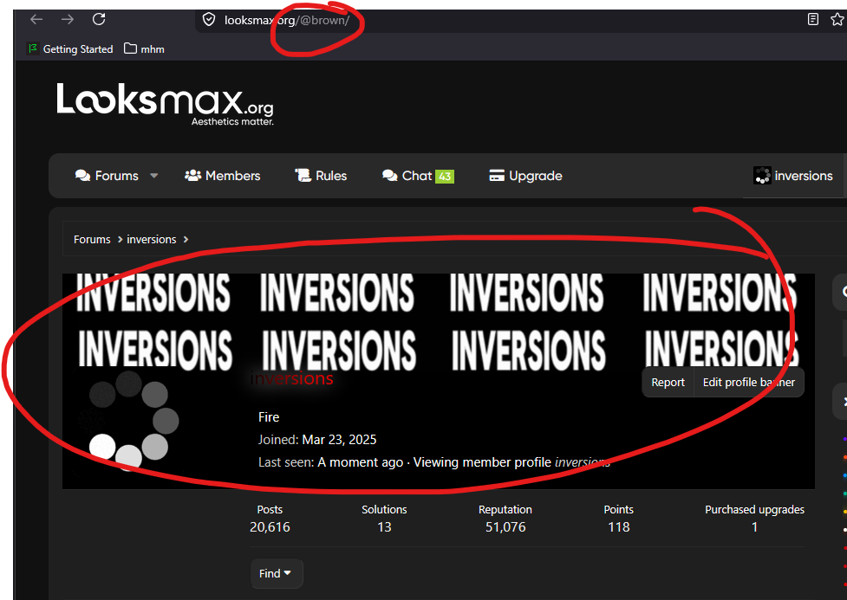Click the Fire user title text
The height and width of the screenshot is (600, 847).
click(269, 417)
